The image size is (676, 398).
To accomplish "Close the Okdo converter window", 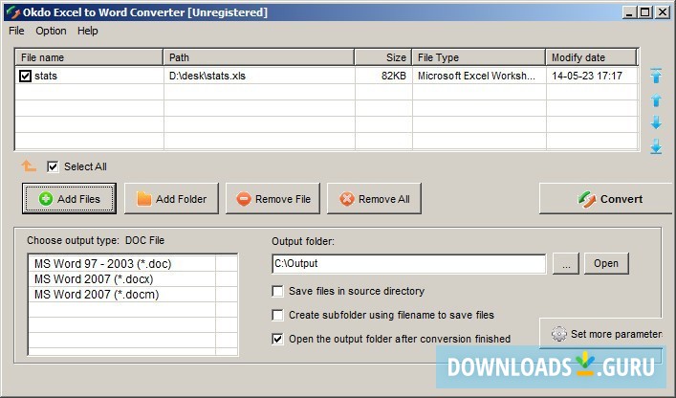I will click(663, 12).
